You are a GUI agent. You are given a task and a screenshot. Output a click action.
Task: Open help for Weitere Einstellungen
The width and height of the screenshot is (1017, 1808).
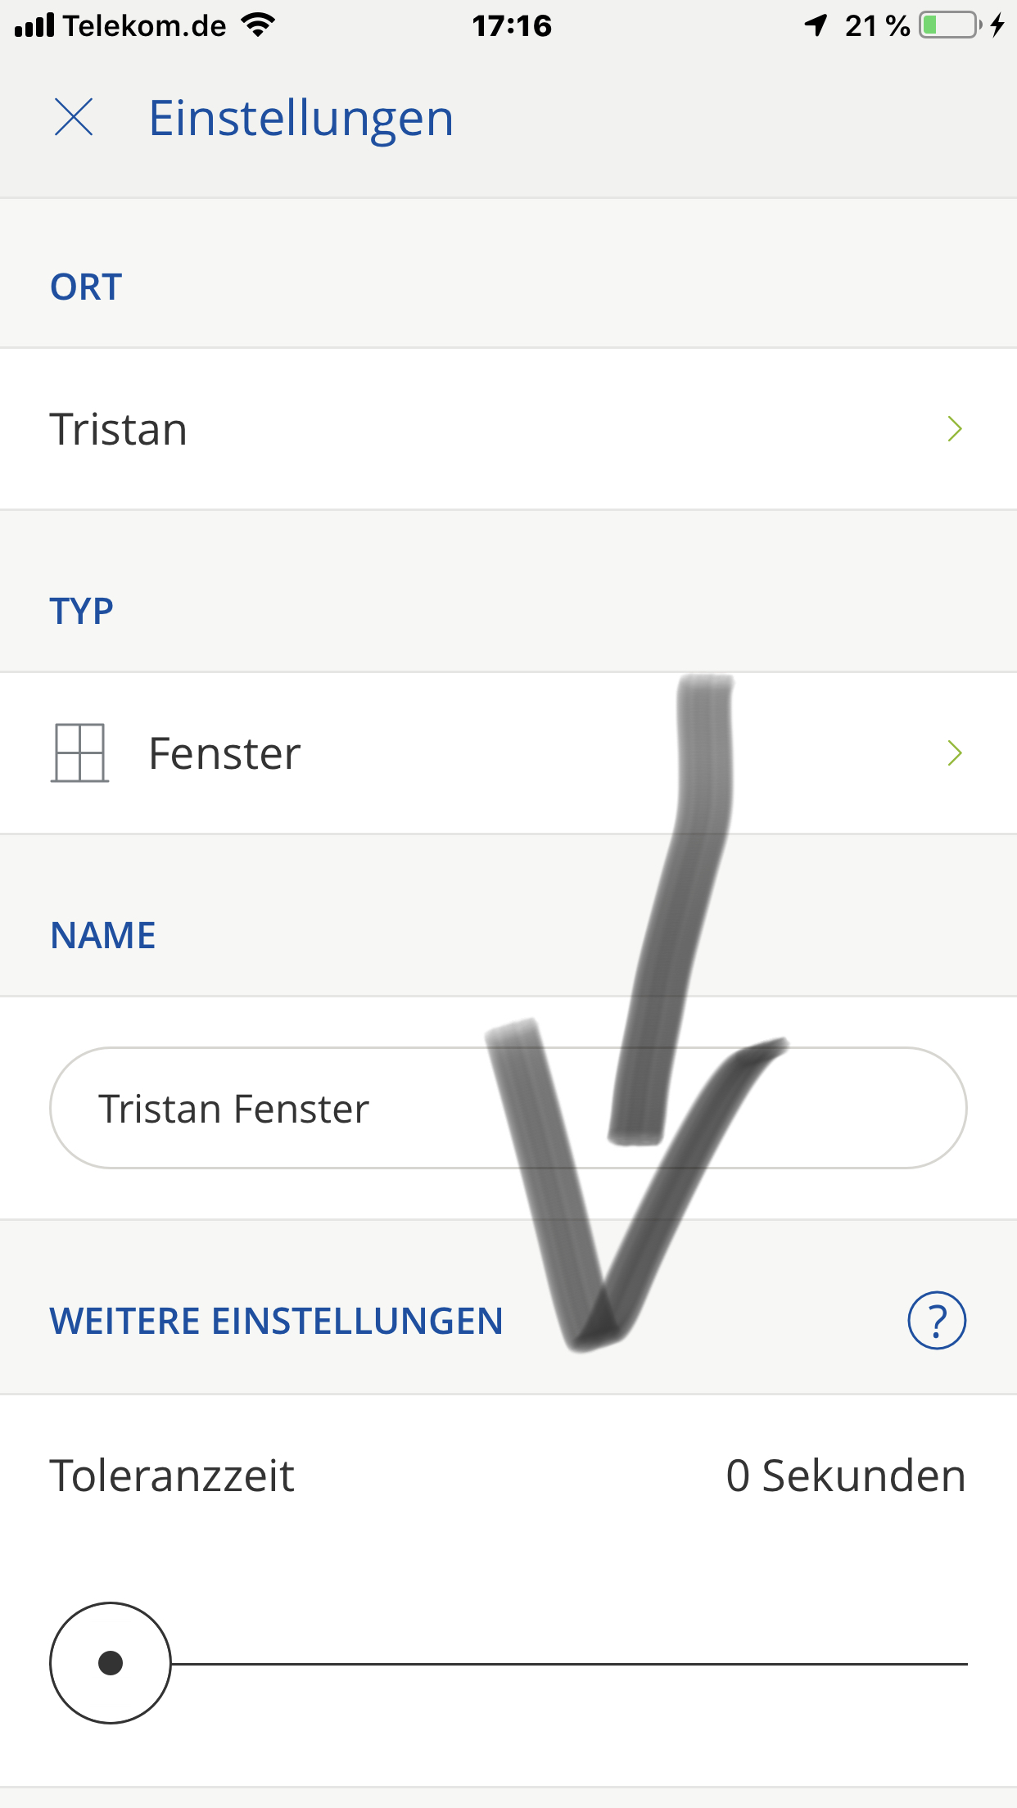[937, 1320]
